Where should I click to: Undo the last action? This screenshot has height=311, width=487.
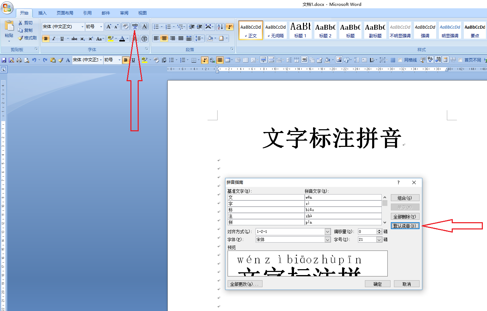point(34,60)
